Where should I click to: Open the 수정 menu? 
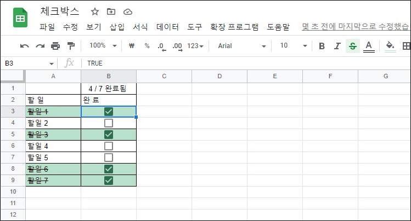pos(70,27)
